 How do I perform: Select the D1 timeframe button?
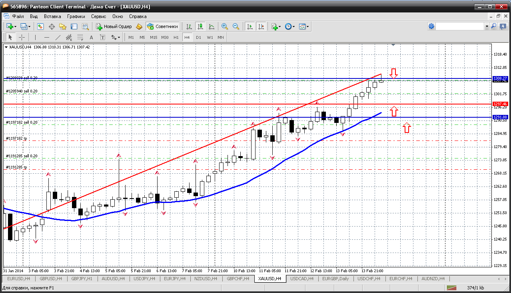click(198, 37)
